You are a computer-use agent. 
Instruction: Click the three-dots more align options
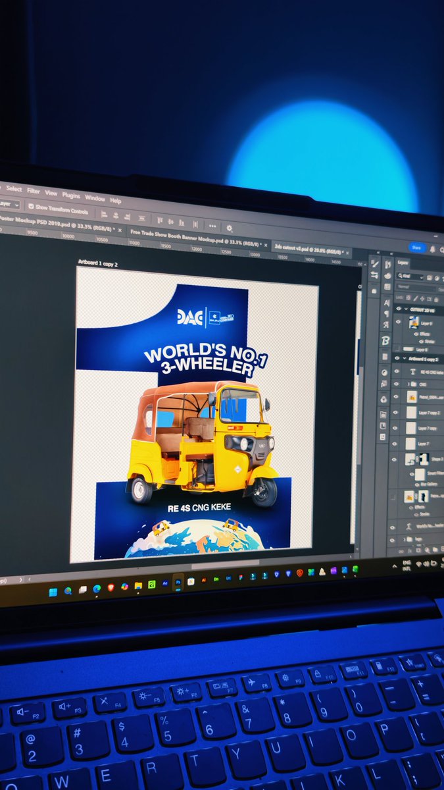(x=212, y=226)
